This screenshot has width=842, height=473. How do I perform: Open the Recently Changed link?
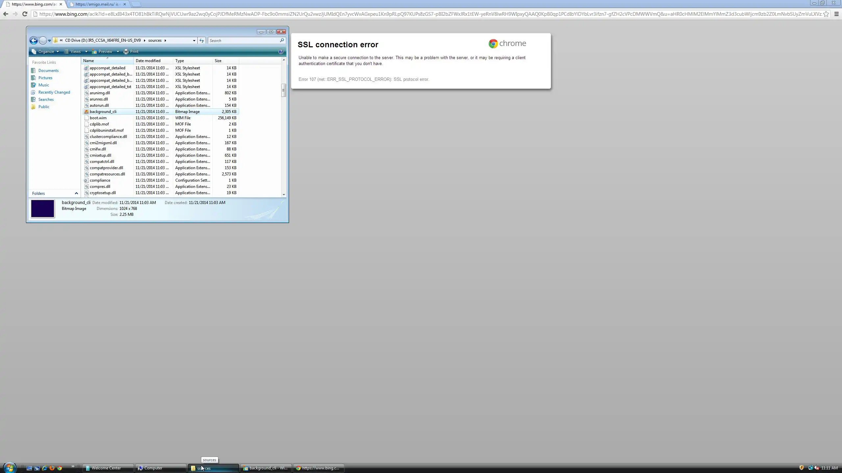pos(54,92)
